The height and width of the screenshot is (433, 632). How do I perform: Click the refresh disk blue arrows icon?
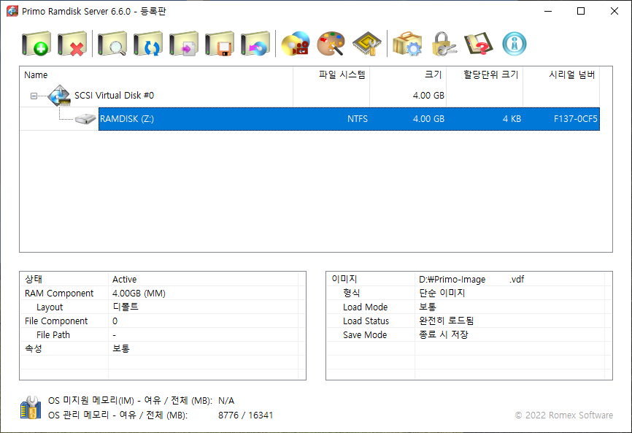[148, 44]
